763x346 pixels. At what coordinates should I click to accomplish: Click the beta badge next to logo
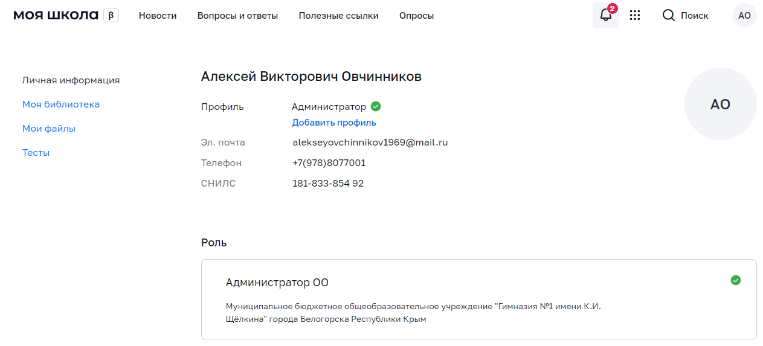pyautogui.click(x=111, y=16)
